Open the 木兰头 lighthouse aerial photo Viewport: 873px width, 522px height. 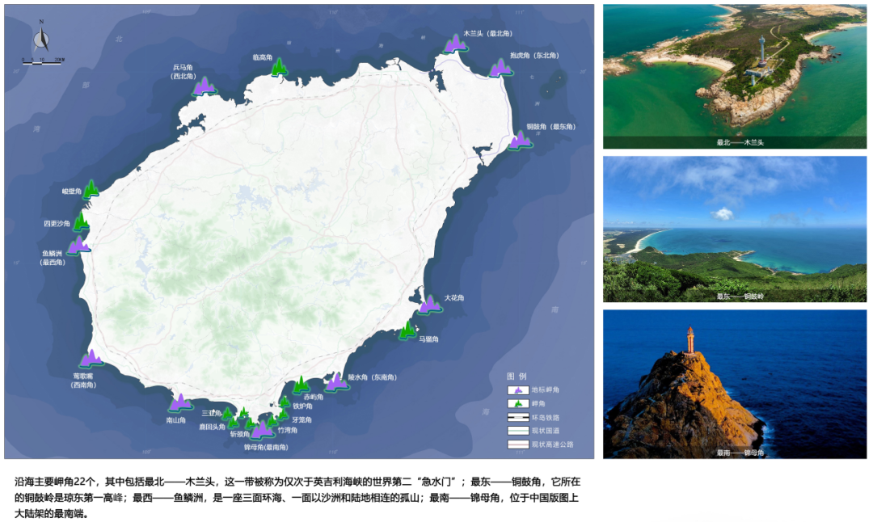click(x=734, y=76)
